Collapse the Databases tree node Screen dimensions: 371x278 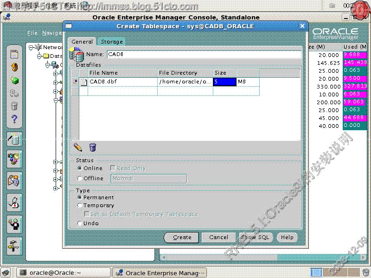[39, 56]
